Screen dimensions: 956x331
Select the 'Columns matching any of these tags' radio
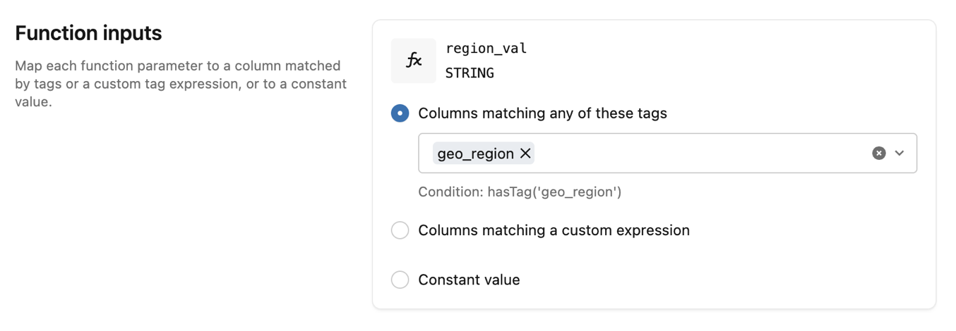click(400, 113)
